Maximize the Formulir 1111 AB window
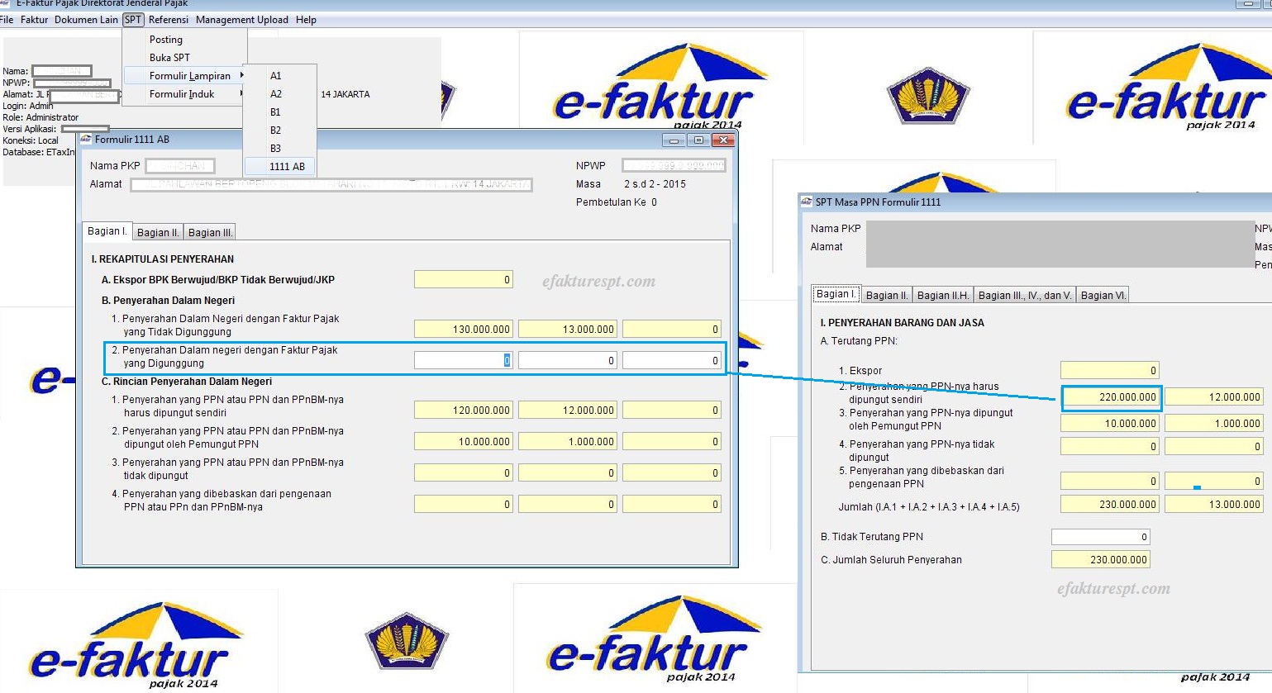The height and width of the screenshot is (693, 1272). tap(698, 140)
